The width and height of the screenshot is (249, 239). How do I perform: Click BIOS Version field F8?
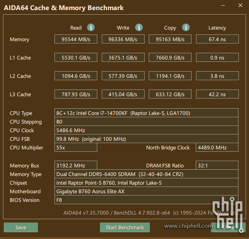pos(146,200)
